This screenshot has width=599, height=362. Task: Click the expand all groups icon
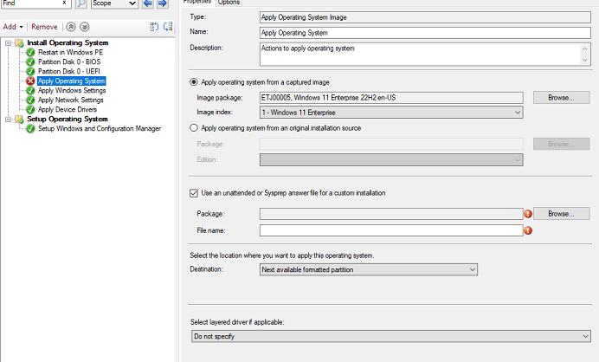[x=154, y=27]
